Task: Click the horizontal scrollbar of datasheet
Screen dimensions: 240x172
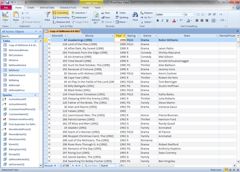Action: (x=149, y=166)
